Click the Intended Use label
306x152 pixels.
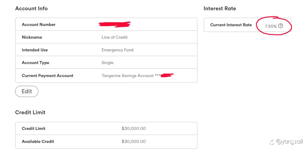pyautogui.click(x=35, y=50)
